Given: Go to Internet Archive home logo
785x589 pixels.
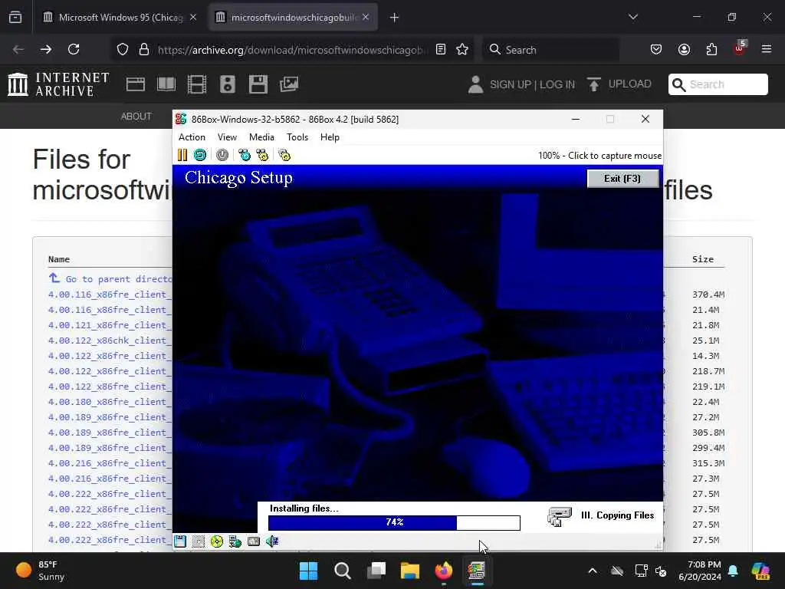Looking at the screenshot, I should [58, 84].
